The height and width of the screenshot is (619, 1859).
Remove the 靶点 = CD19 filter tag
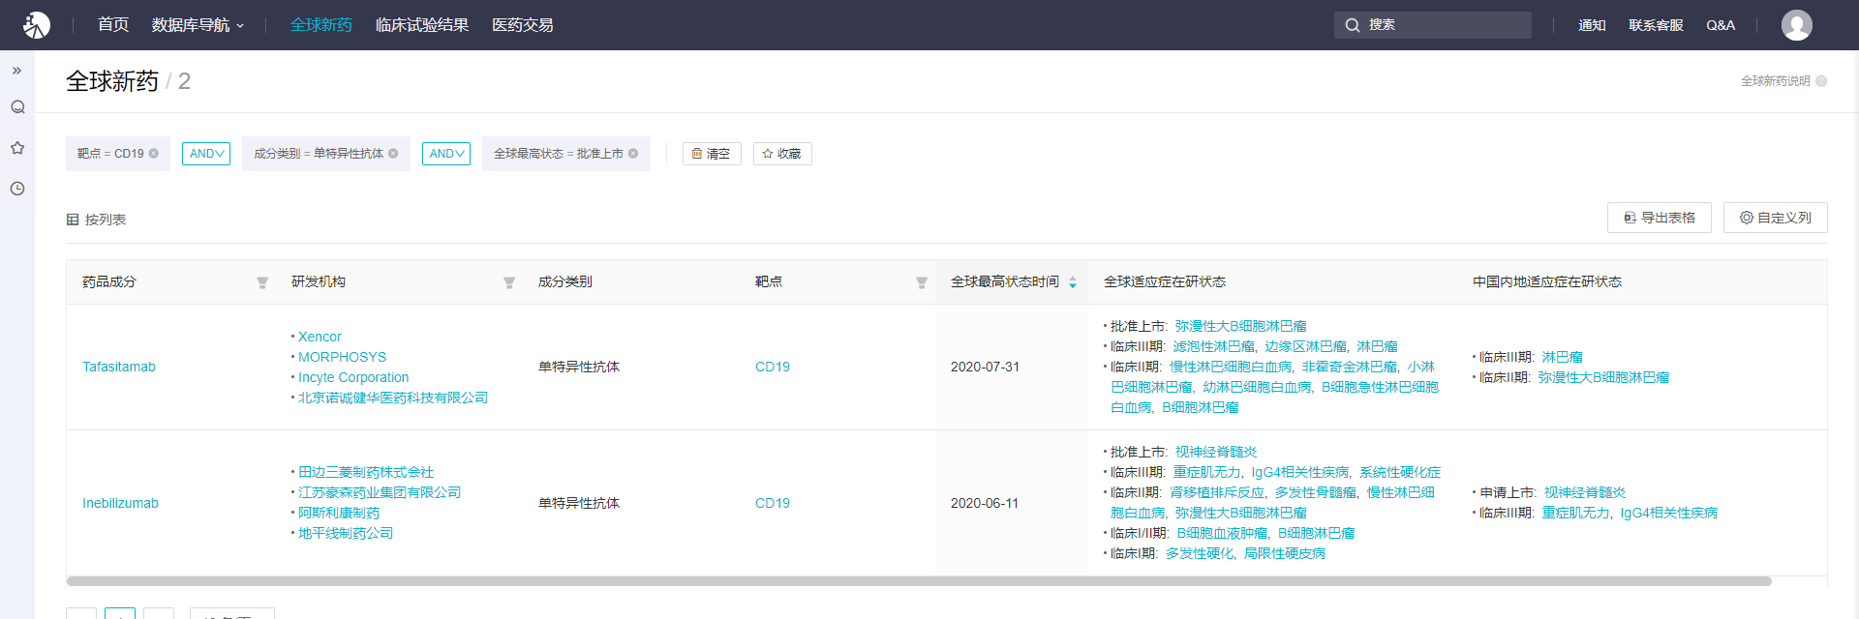(154, 154)
